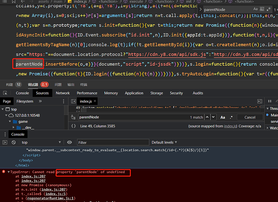Open the top context selector dropdown
Screen dimensions: 278x202
(41, 142)
